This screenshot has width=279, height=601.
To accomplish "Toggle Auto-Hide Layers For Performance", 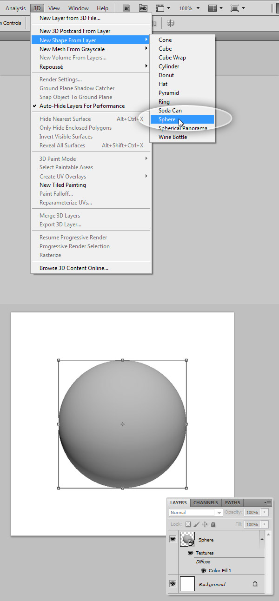I will (x=82, y=106).
